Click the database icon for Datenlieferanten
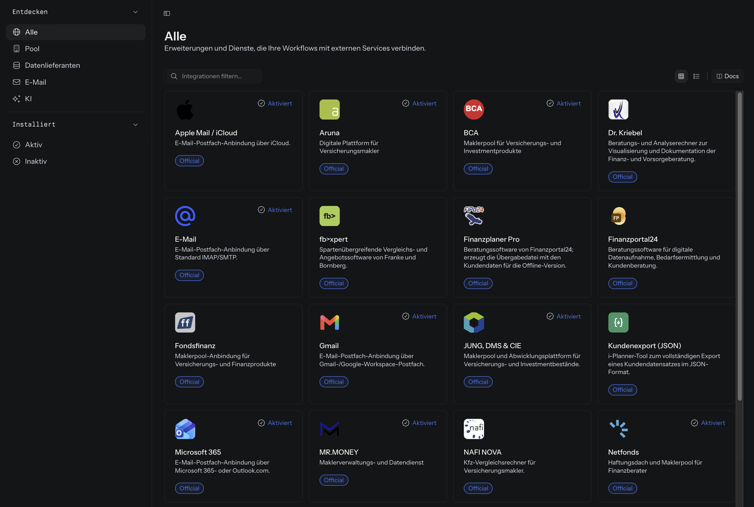The image size is (754, 507). [x=16, y=65]
